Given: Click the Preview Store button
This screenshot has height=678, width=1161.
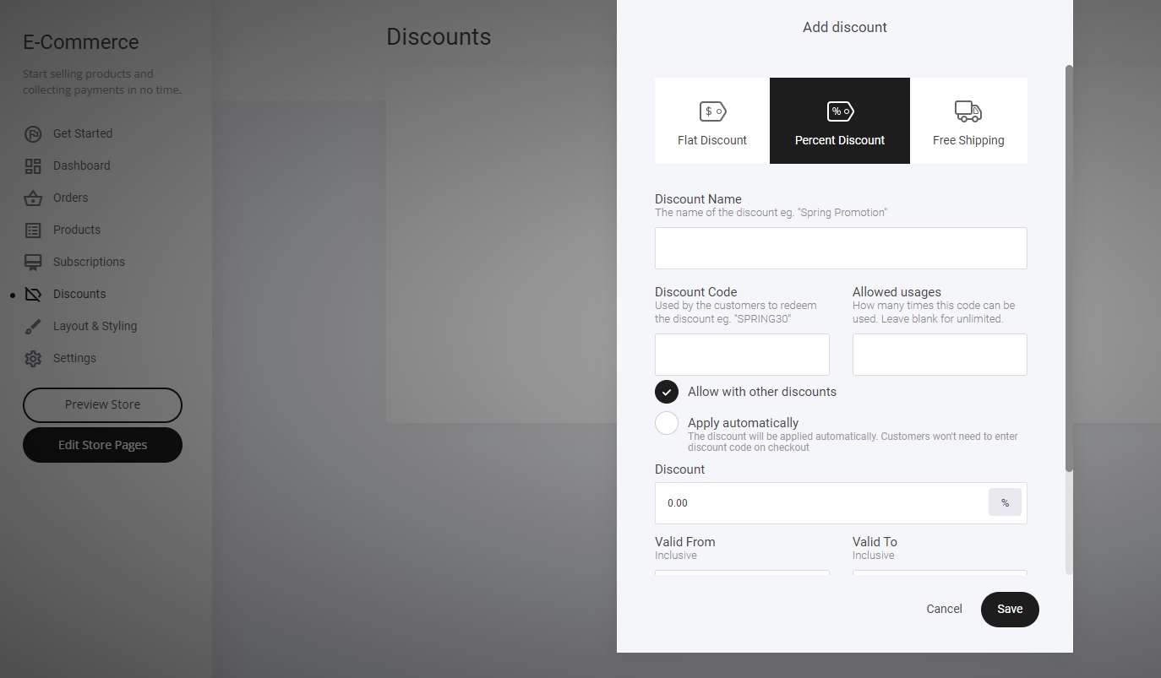Looking at the screenshot, I should (x=102, y=404).
